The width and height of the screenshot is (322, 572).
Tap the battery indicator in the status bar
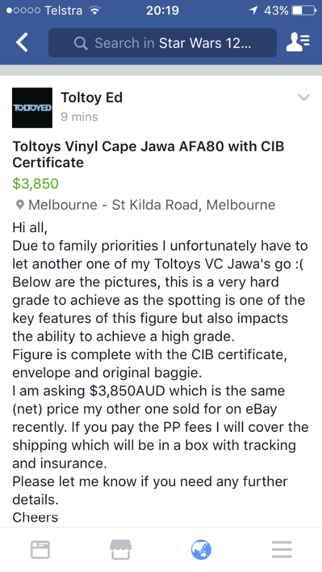click(303, 10)
